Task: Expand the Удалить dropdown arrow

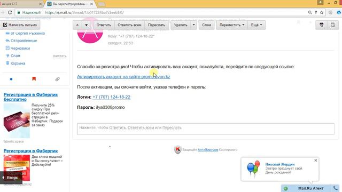Action: pyautogui.click(x=193, y=25)
